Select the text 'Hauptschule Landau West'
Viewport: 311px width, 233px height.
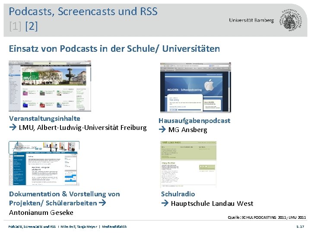pos(212,204)
